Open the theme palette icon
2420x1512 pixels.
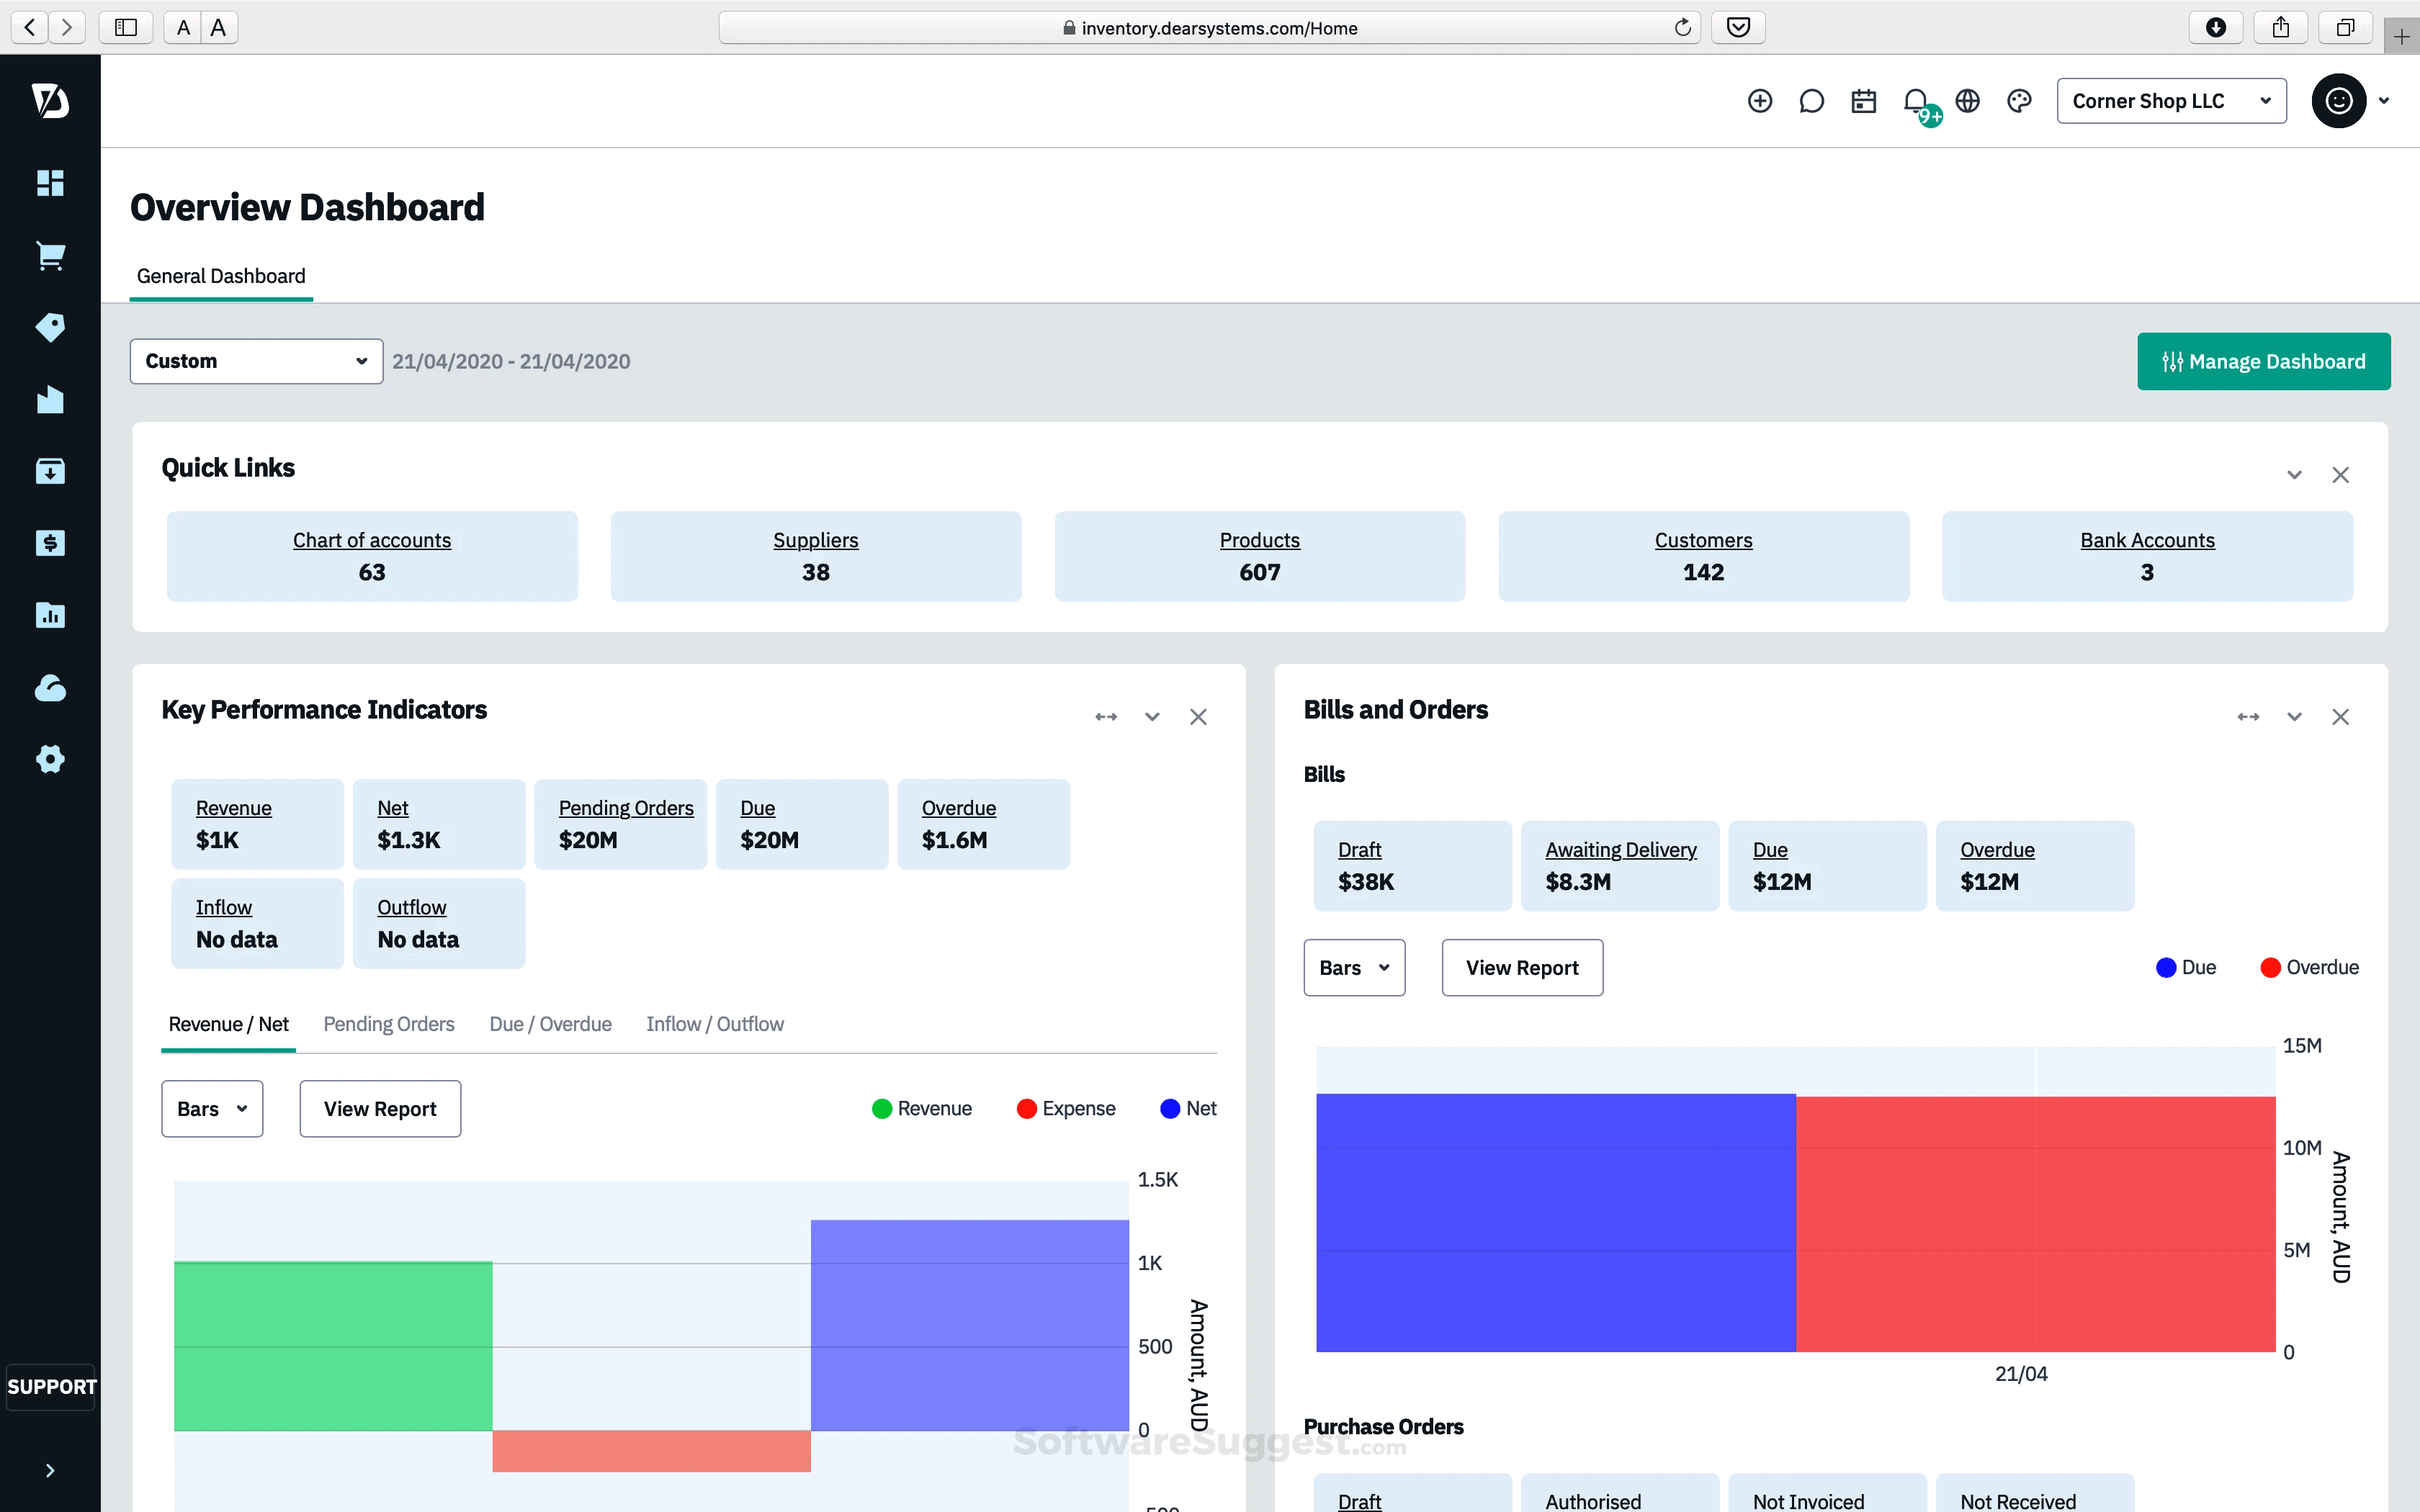(2019, 100)
